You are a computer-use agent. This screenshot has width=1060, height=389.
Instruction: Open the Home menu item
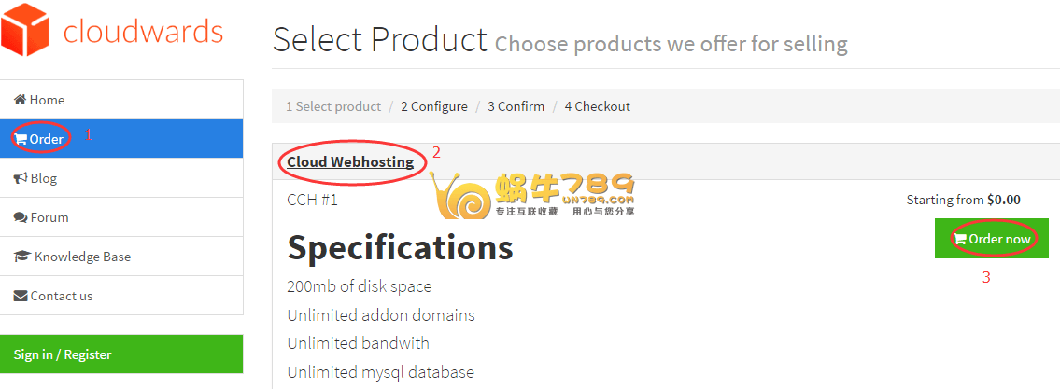(x=121, y=100)
